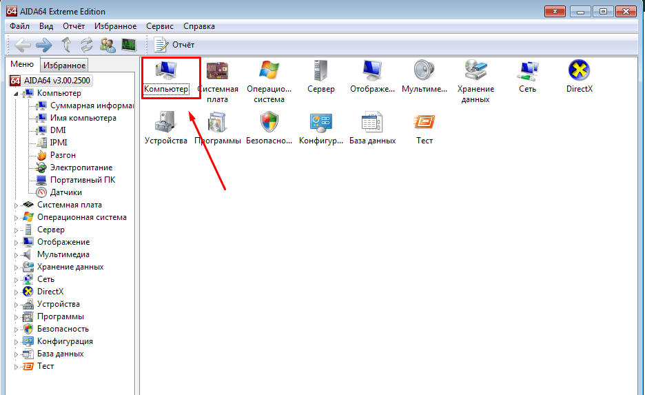
Task: Expand the Хранение данных tree node
Action: pyautogui.click(x=16, y=267)
